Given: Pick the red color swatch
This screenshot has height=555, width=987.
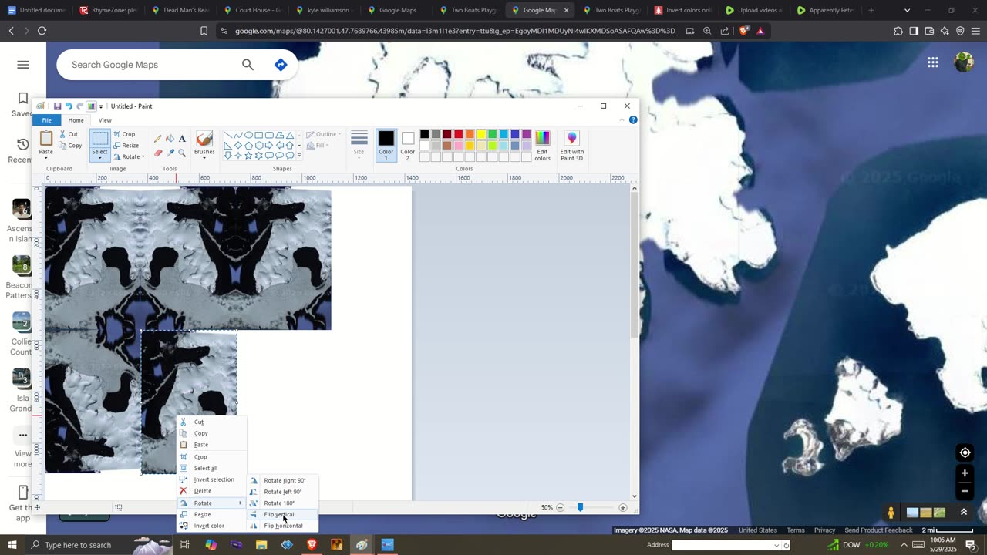Looking at the screenshot, I should (458, 135).
